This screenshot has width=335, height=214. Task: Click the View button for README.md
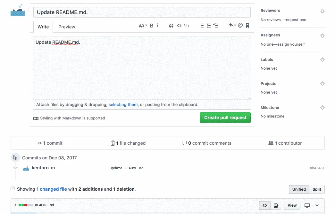coord(292,205)
